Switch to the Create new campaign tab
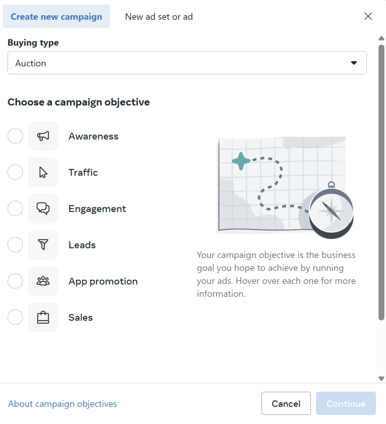The image size is (386, 424). click(x=56, y=17)
